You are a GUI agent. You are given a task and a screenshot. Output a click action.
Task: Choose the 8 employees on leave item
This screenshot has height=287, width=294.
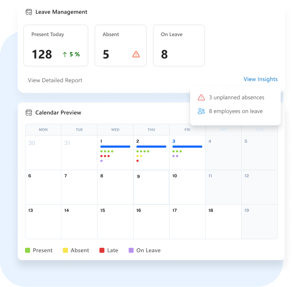click(x=235, y=111)
